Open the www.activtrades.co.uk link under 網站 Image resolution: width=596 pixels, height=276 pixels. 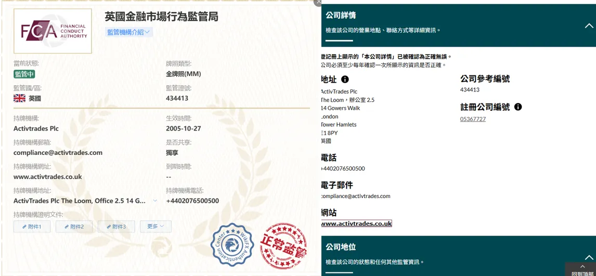357,224
